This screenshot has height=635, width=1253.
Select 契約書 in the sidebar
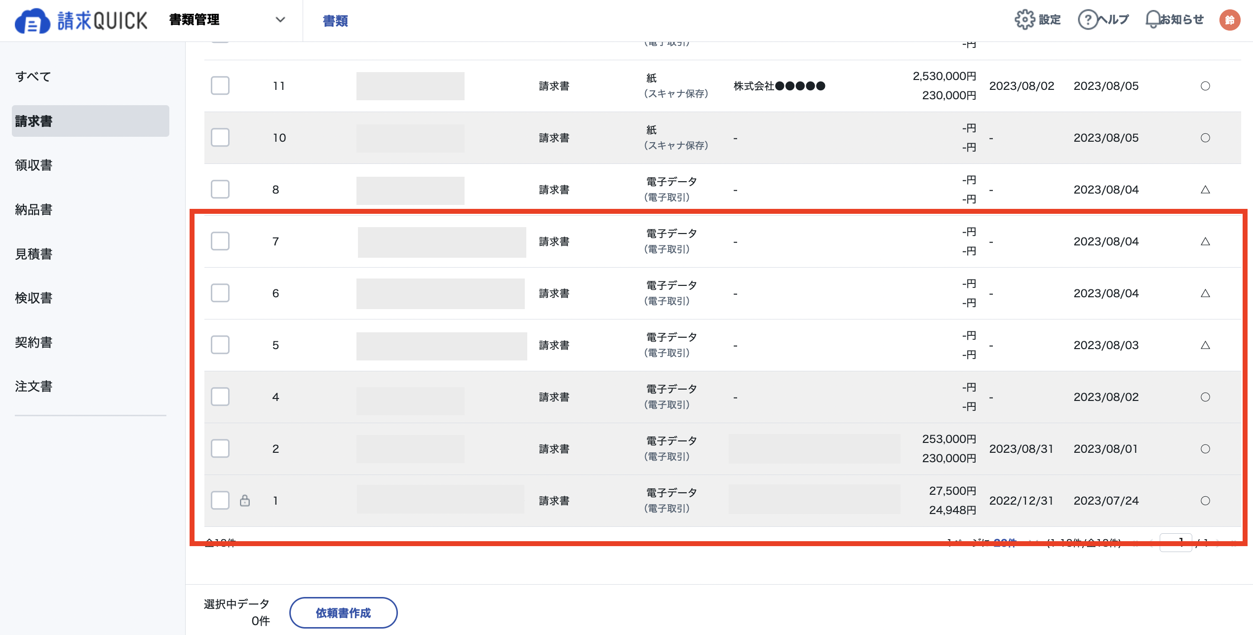pyautogui.click(x=34, y=342)
